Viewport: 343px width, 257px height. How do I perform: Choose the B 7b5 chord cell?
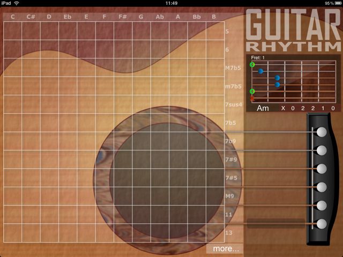point(215,123)
